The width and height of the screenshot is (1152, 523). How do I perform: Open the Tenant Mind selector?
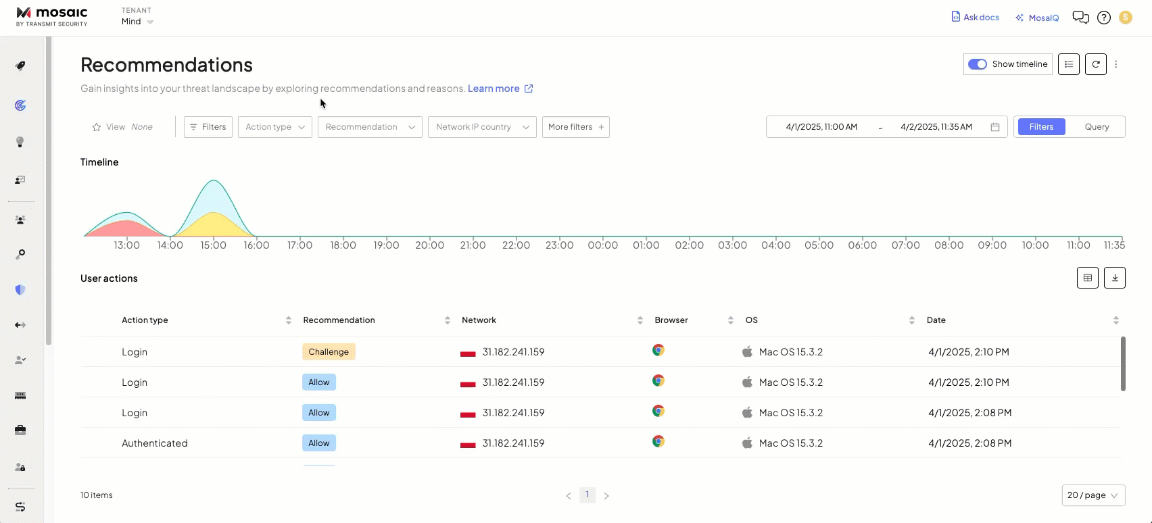tap(137, 22)
